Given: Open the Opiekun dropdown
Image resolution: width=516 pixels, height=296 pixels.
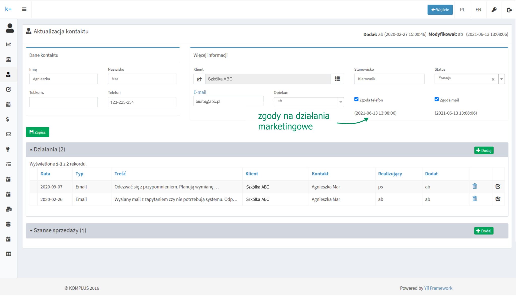Looking at the screenshot, I should (309, 102).
